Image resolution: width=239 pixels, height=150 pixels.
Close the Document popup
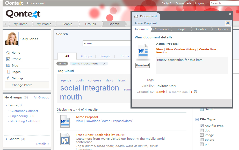coord(230,14)
